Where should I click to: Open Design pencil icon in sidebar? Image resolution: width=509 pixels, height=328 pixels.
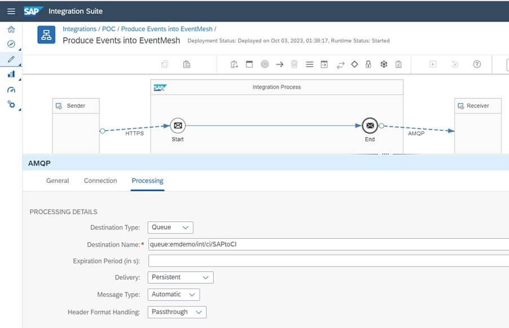click(11, 59)
